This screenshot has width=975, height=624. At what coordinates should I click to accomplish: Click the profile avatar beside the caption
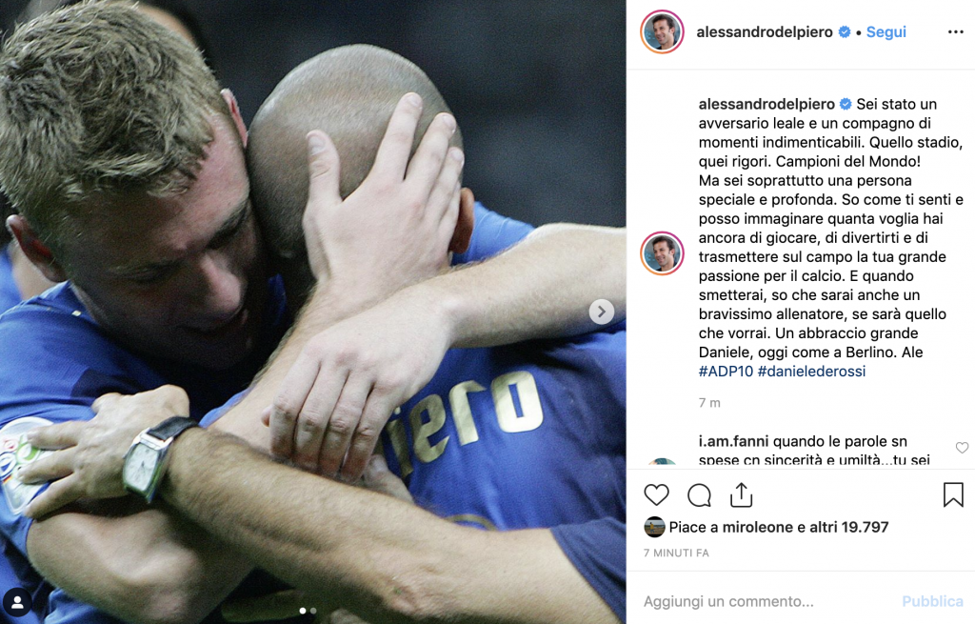coord(663,253)
